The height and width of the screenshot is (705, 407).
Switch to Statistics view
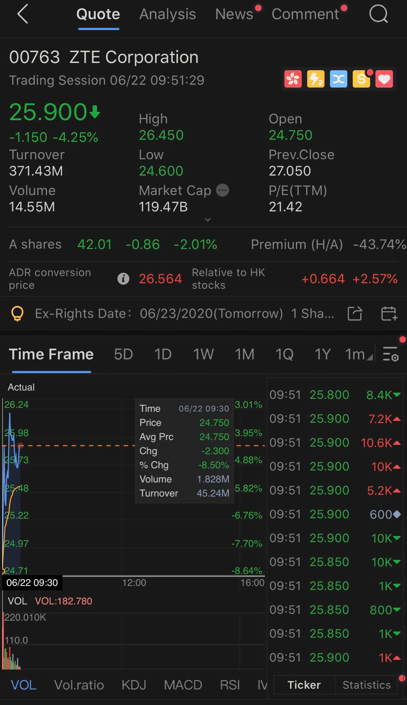click(366, 685)
